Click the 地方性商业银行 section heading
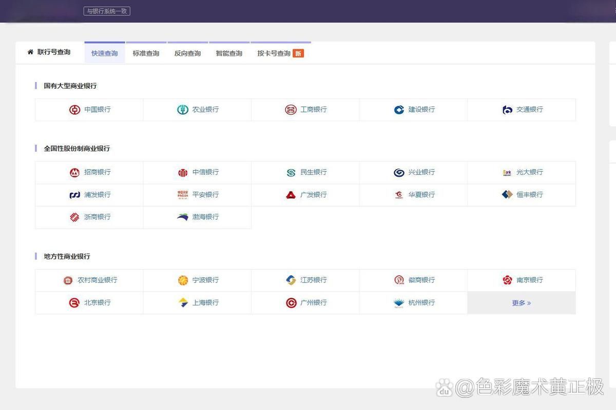 67,256
